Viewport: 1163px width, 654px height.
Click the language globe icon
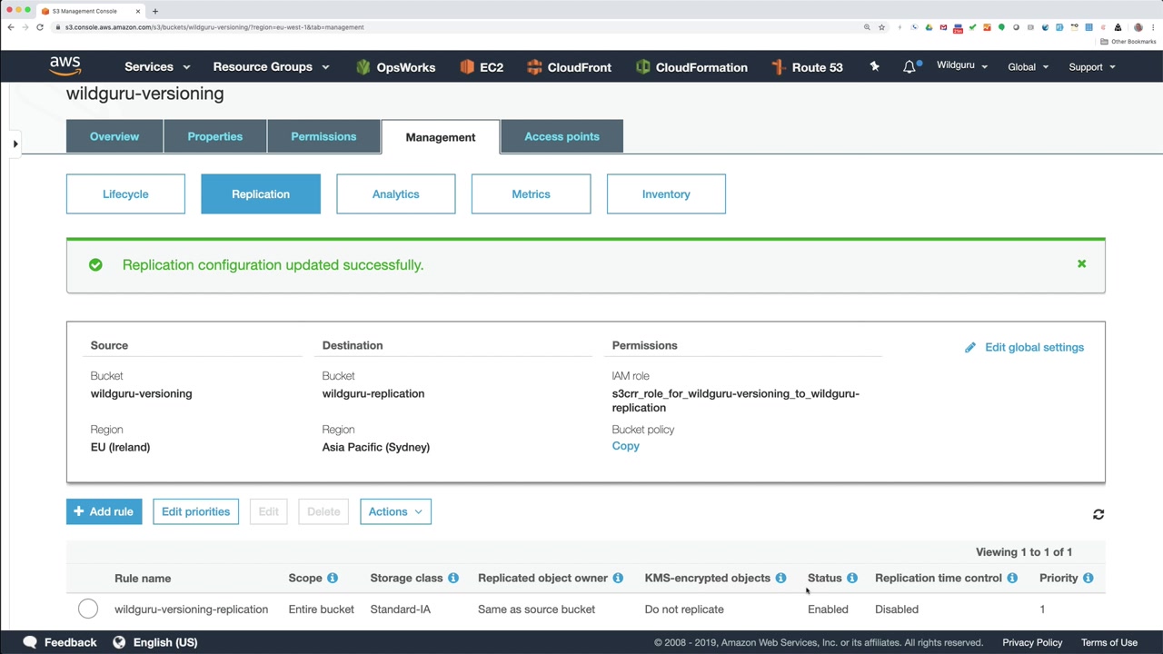click(119, 642)
